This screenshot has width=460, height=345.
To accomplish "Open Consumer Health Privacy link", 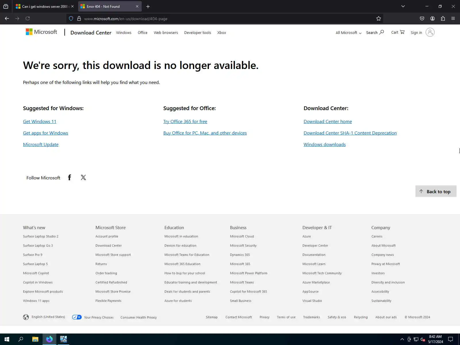I will [x=139, y=317].
